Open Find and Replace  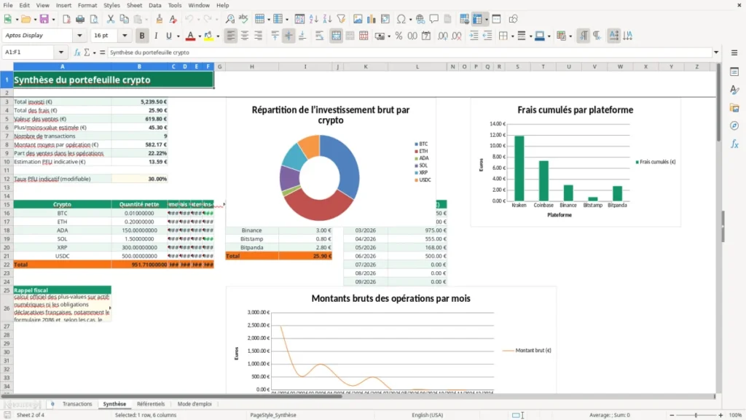tap(229, 19)
